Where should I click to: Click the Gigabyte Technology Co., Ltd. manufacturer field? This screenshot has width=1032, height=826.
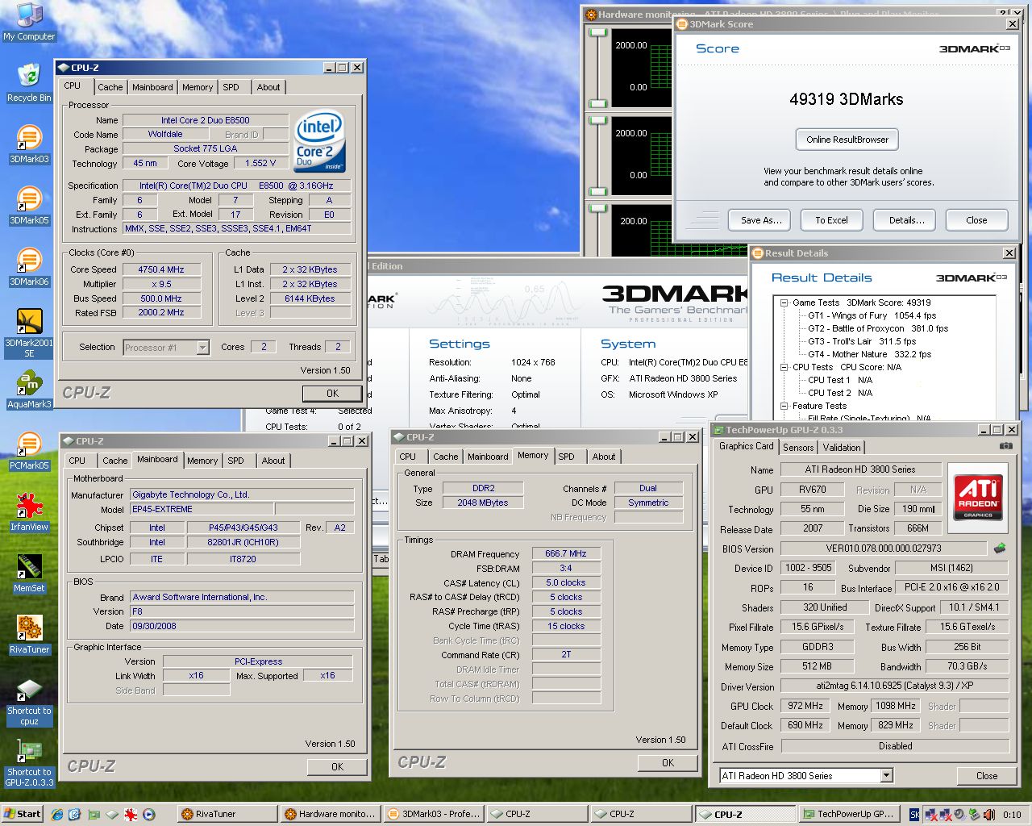tap(242, 494)
